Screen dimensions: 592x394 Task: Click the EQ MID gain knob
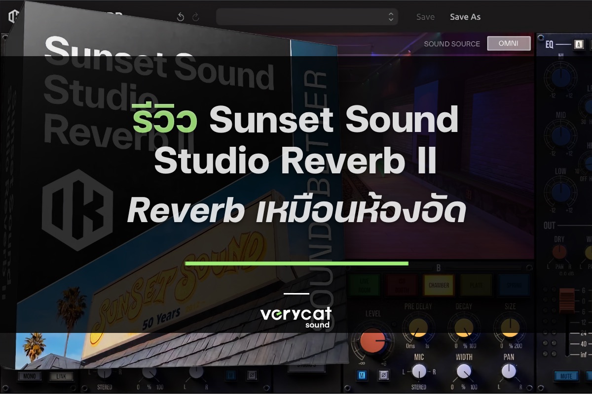click(x=560, y=135)
